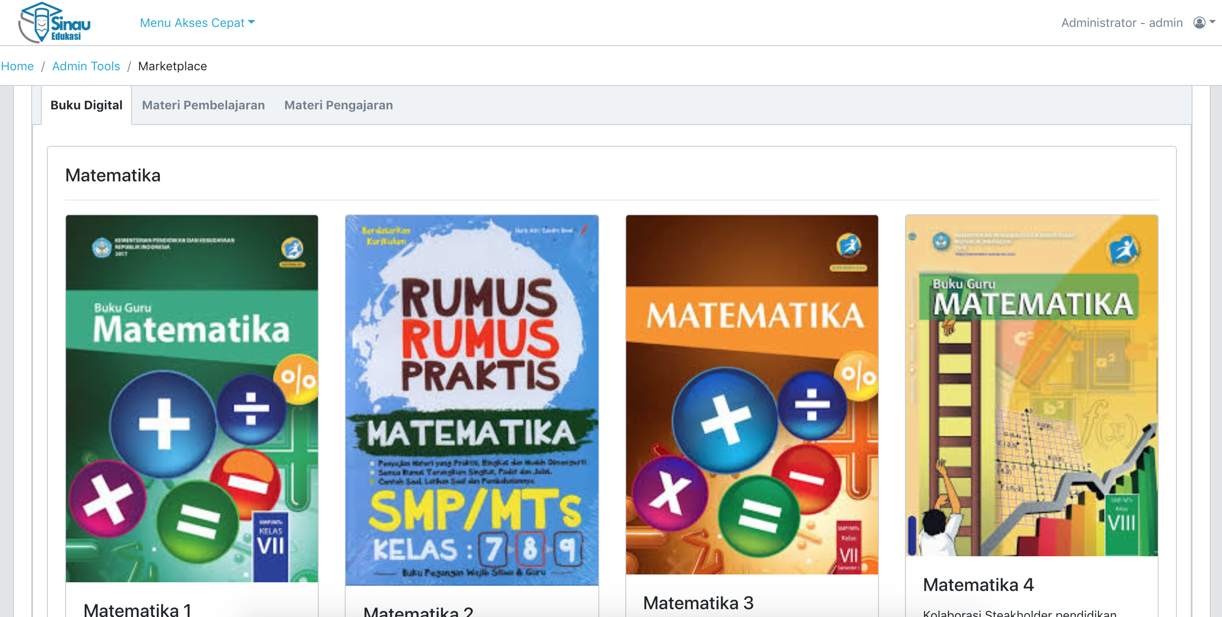Image resolution: width=1222 pixels, height=617 pixels.
Task: Open the Rumus Rumus Praktis Matematika cover
Action: [x=472, y=400]
